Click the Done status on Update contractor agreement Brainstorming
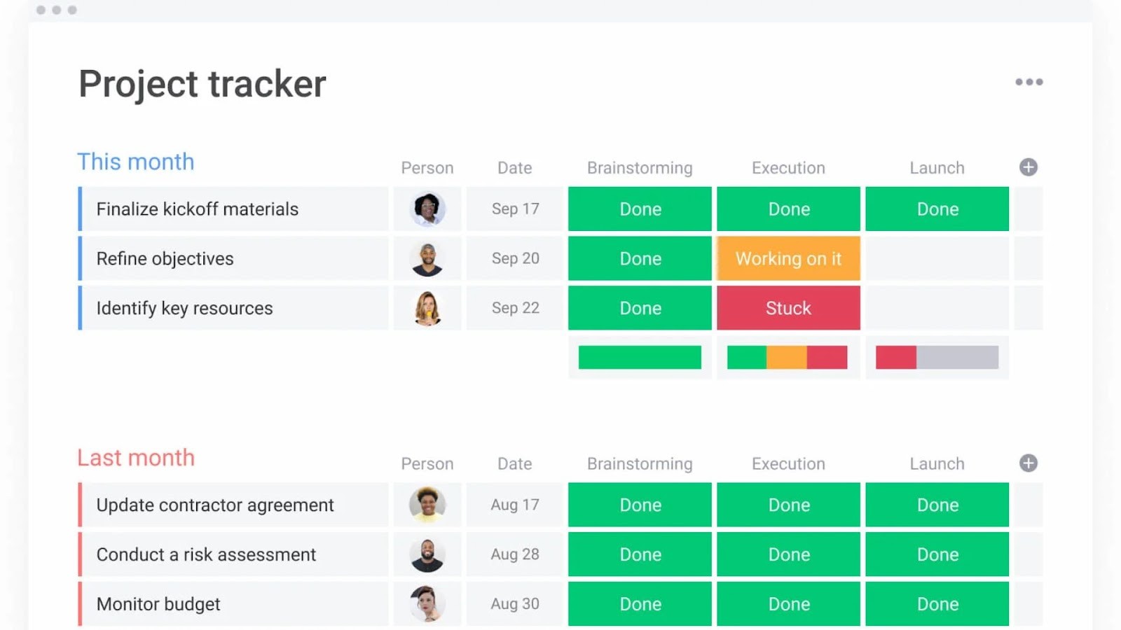Image resolution: width=1121 pixels, height=630 pixels. click(x=639, y=505)
